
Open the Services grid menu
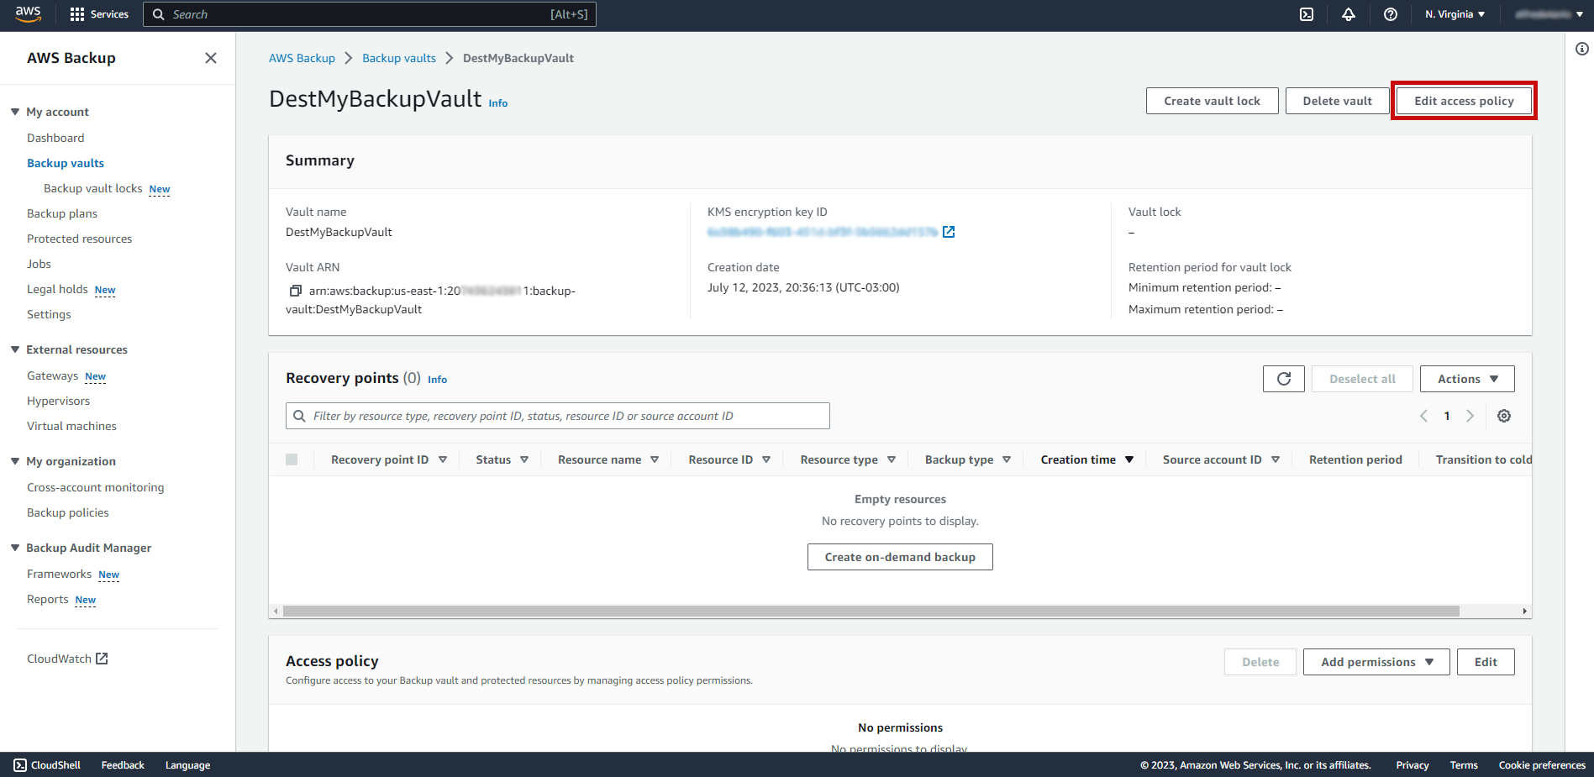click(99, 14)
